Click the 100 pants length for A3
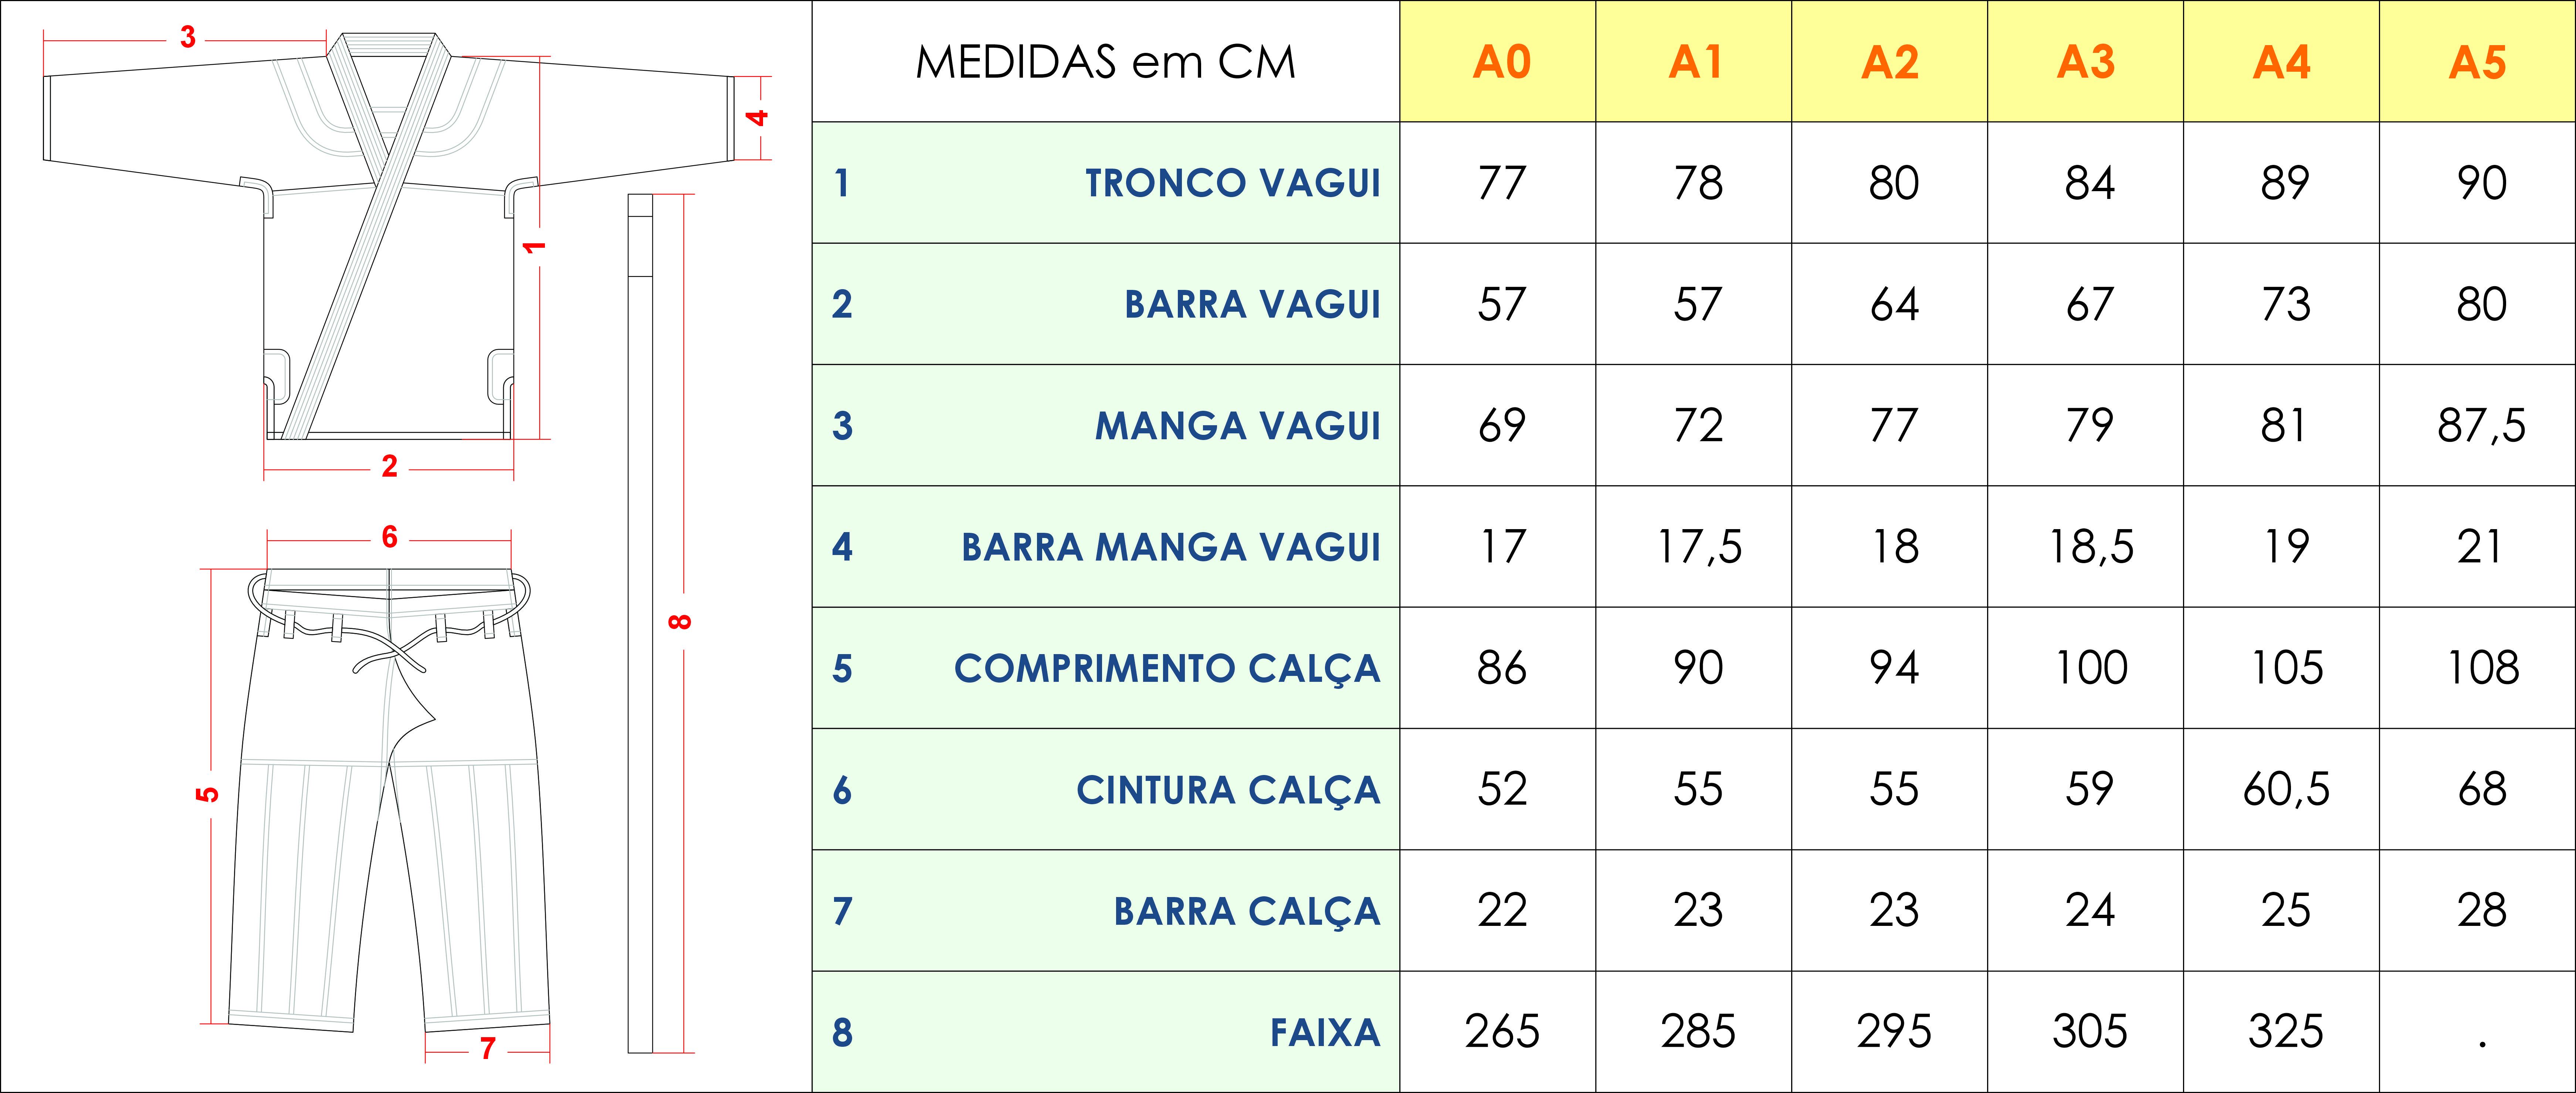2576x1093 pixels. pyautogui.click(x=2090, y=668)
